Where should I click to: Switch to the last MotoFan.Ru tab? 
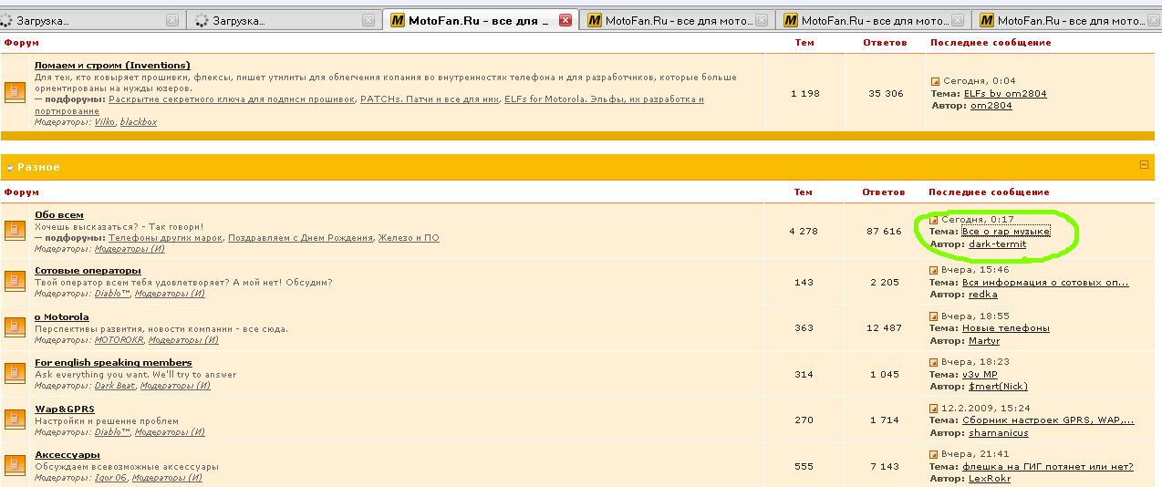[1066, 20]
